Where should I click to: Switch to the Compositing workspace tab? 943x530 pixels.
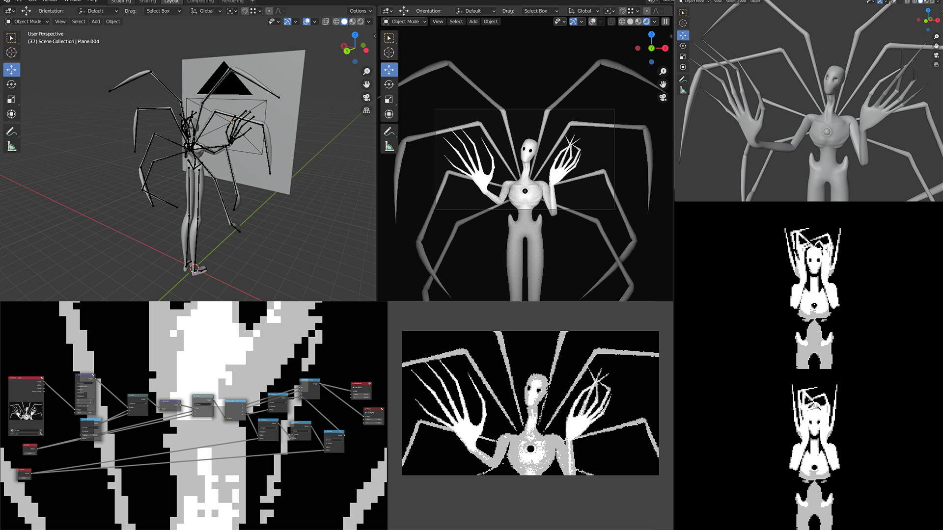click(200, 1)
